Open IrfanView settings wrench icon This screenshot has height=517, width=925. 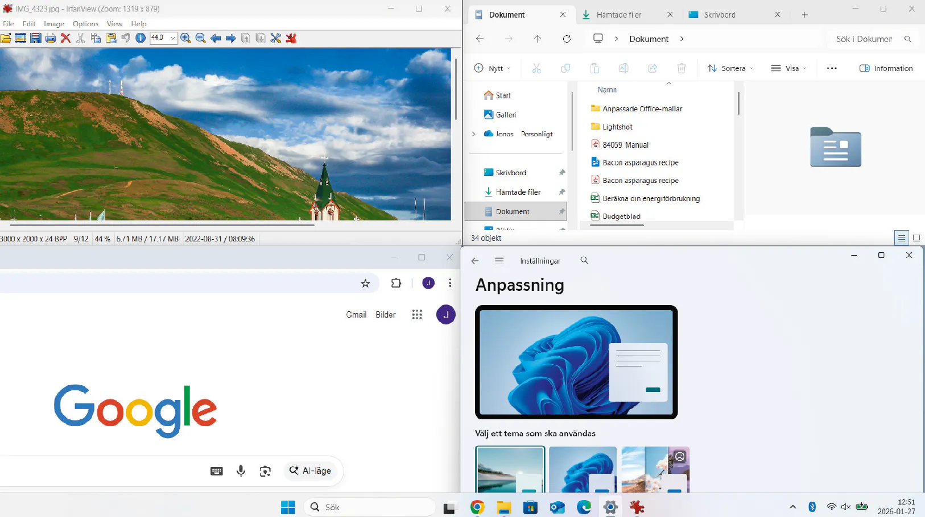(275, 38)
